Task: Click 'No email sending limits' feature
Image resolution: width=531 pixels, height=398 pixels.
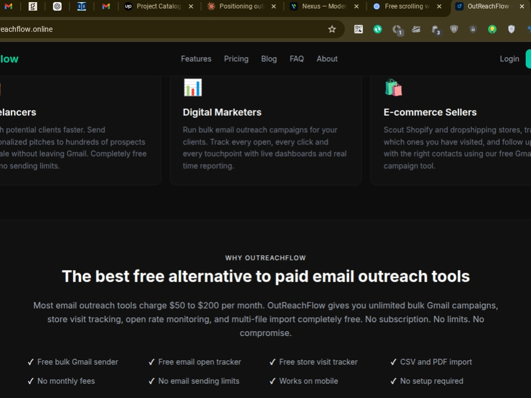Action: pyautogui.click(x=199, y=381)
